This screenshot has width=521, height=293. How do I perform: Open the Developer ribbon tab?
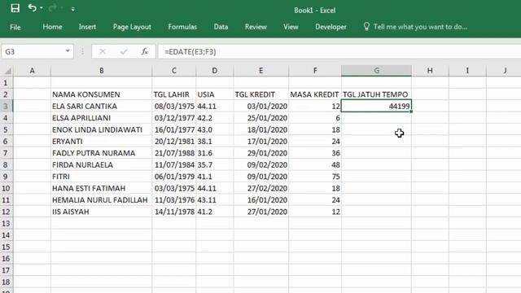pos(331,27)
